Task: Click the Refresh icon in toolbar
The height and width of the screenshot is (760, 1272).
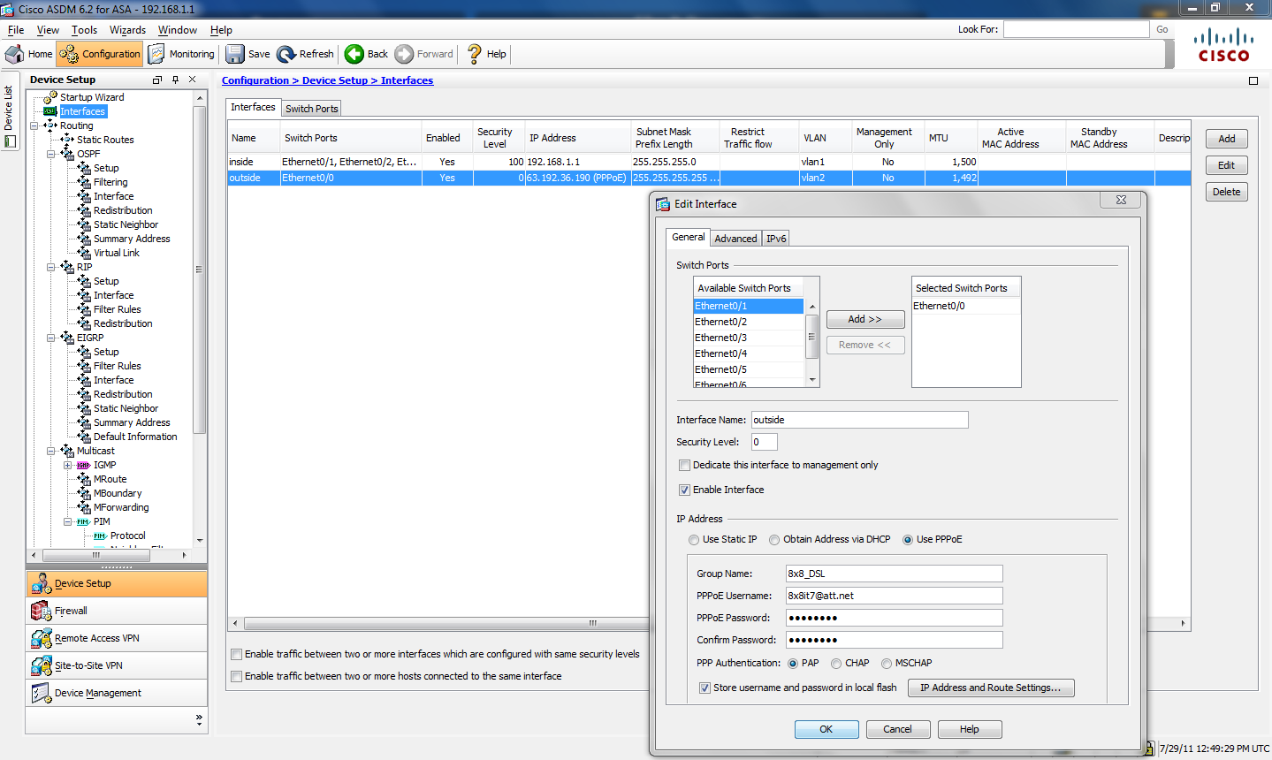Action: tap(286, 54)
